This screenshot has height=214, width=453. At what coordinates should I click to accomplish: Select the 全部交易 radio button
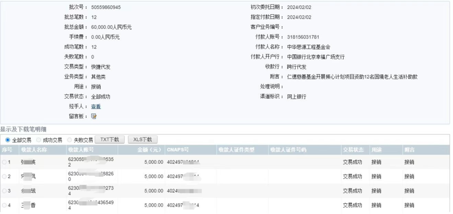pyautogui.click(x=7, y=140)
